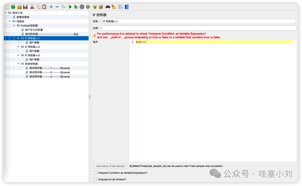The width and height of the screenshot is (302, 186).
Task: Click the performance warning message text
Action: click(159, 36)
